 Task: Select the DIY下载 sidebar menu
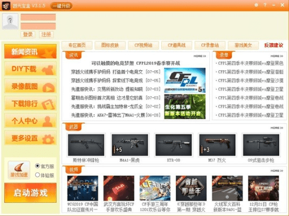point(30,69)
